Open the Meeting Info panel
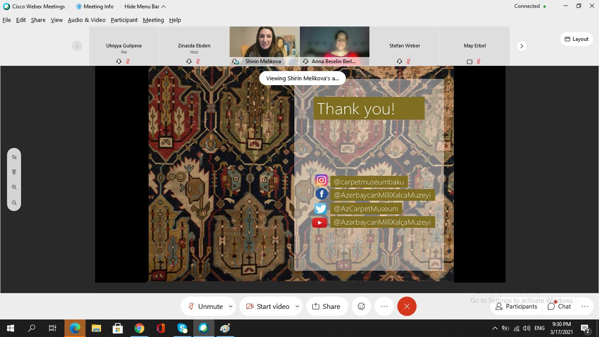The image size is (599, 337). tap(95, 7)
